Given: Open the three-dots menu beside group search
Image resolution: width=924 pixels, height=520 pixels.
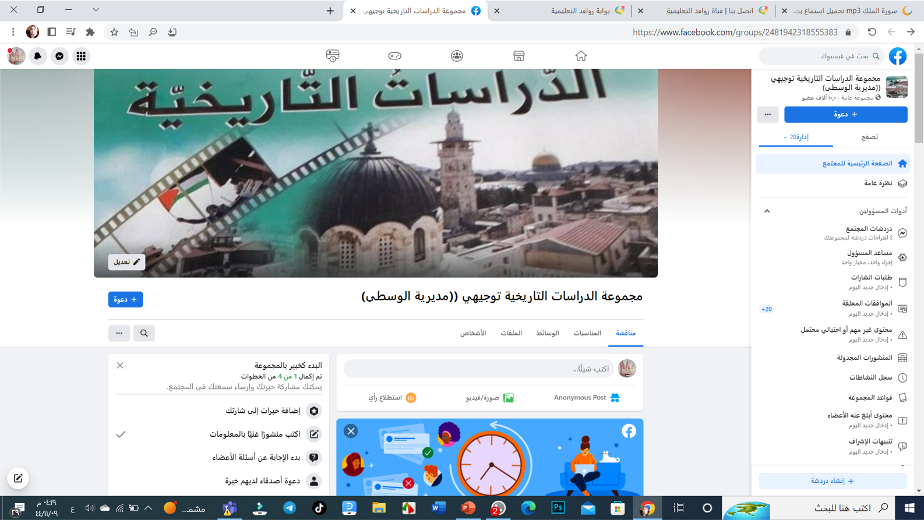Looking at the screenshot, I should pyautogui.click(x=119, y=333).
